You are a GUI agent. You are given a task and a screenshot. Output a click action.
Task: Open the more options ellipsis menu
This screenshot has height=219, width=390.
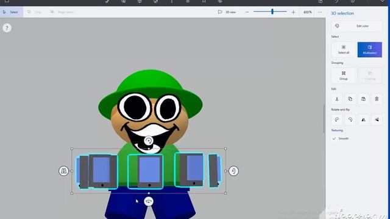tap(320, 12)
